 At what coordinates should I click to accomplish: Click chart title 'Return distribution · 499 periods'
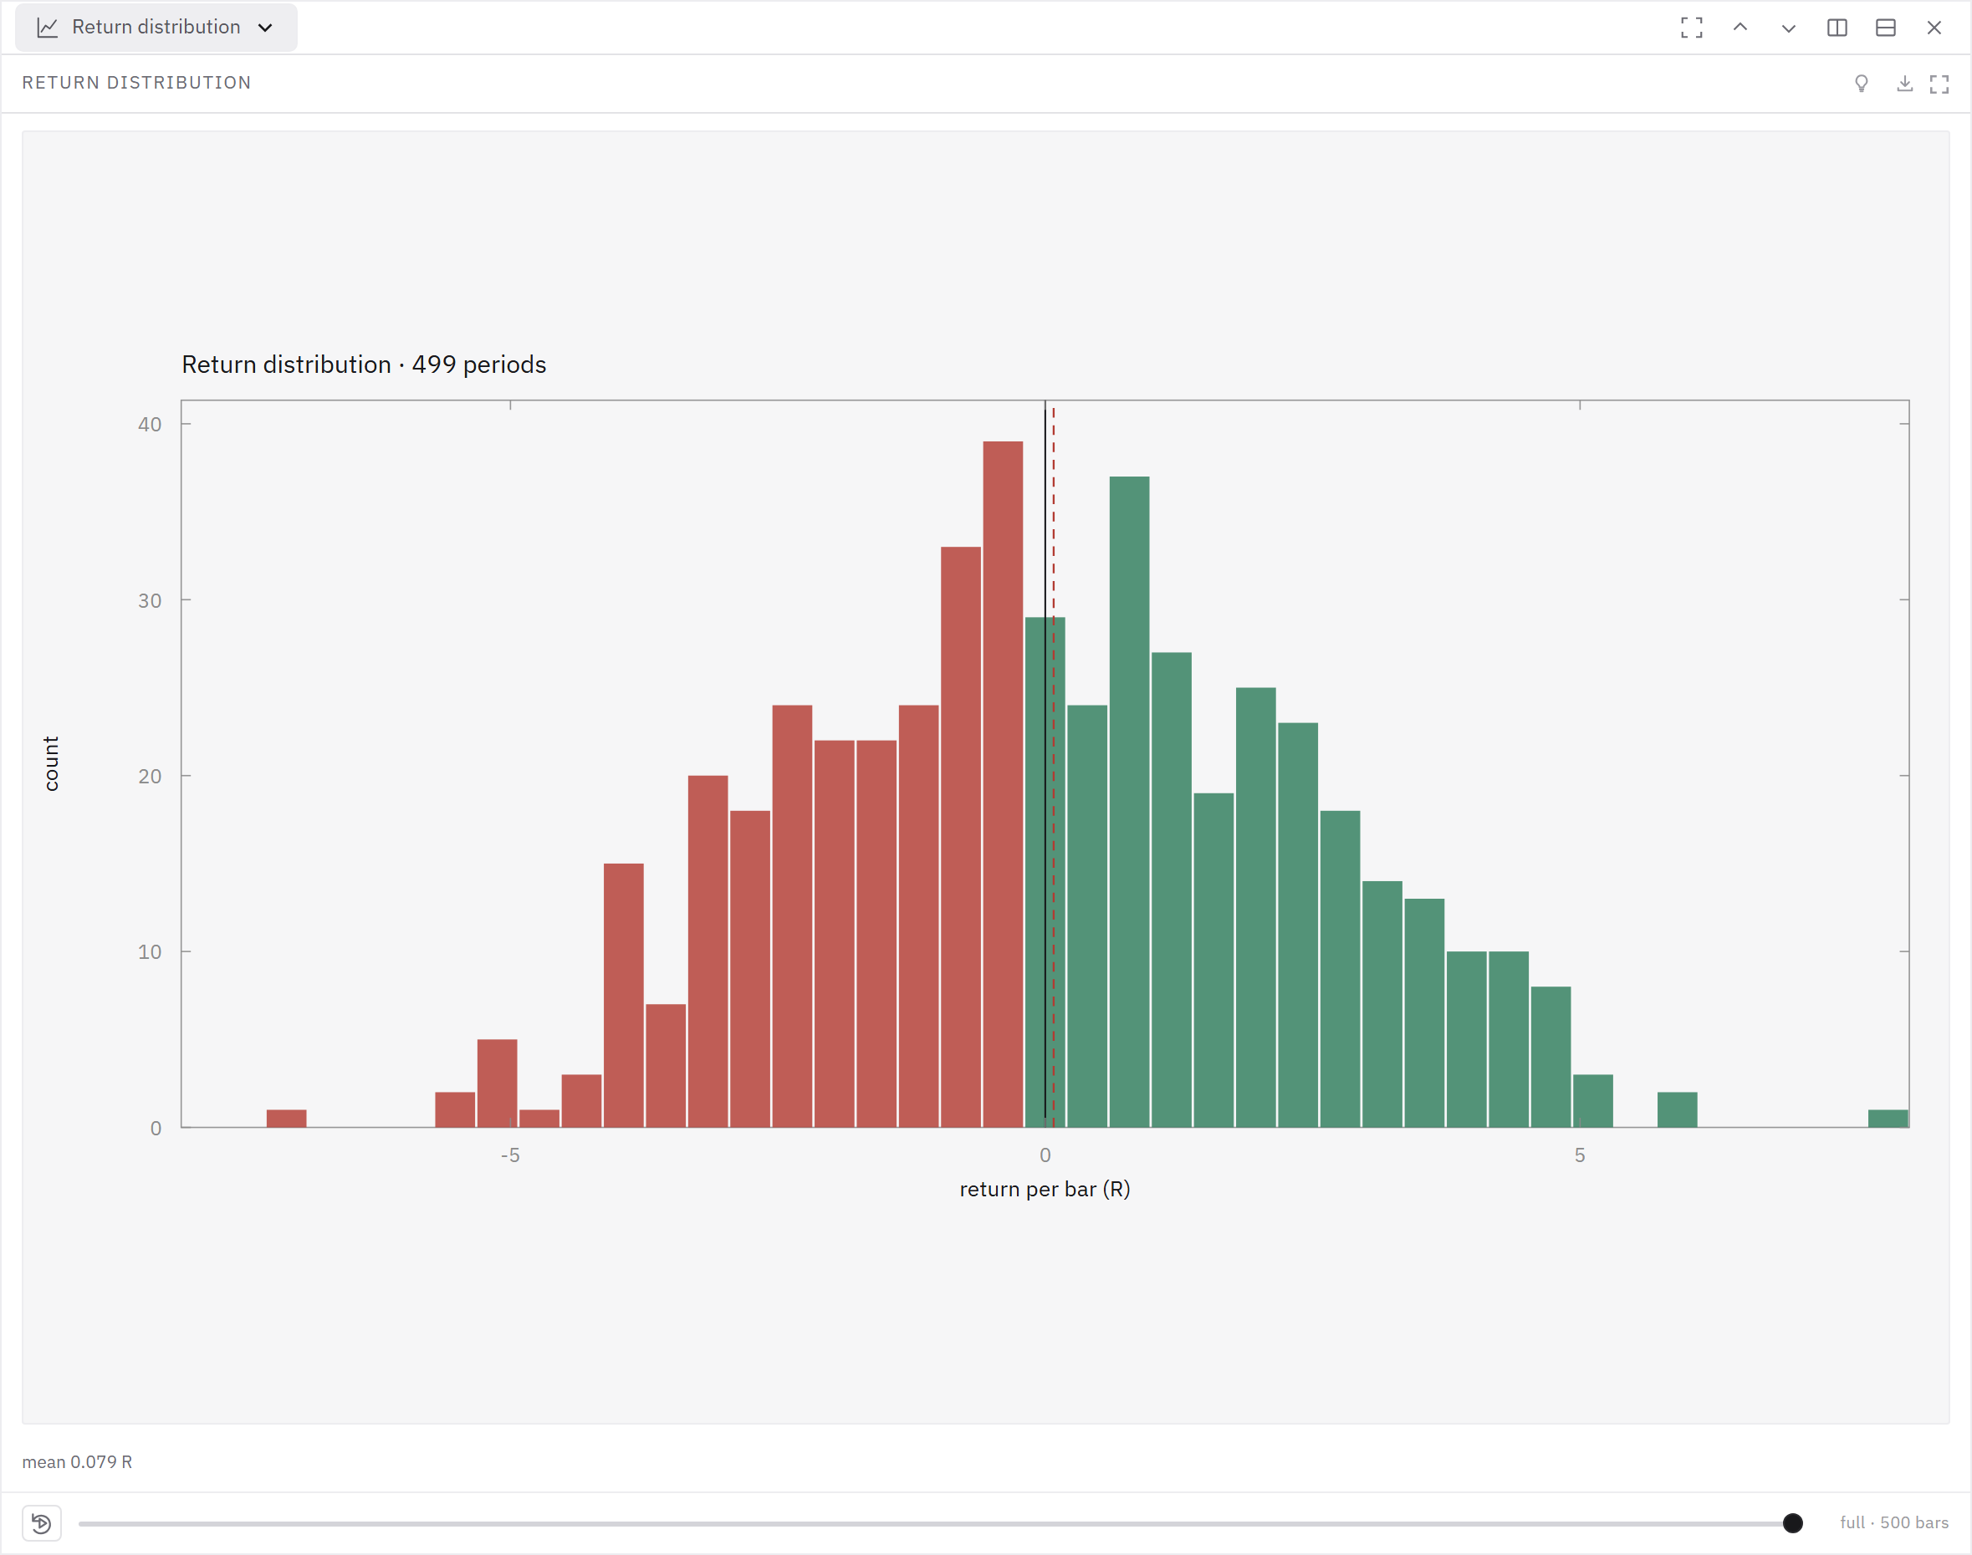[364, 365]
